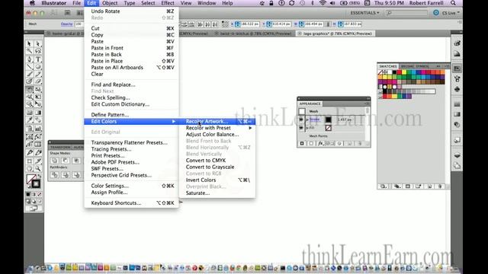Select the Selection arrow tool

click(29, 44)
